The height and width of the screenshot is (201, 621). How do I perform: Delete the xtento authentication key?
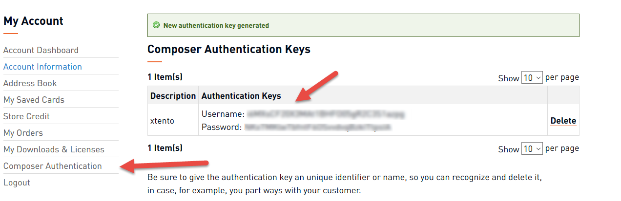563,121
